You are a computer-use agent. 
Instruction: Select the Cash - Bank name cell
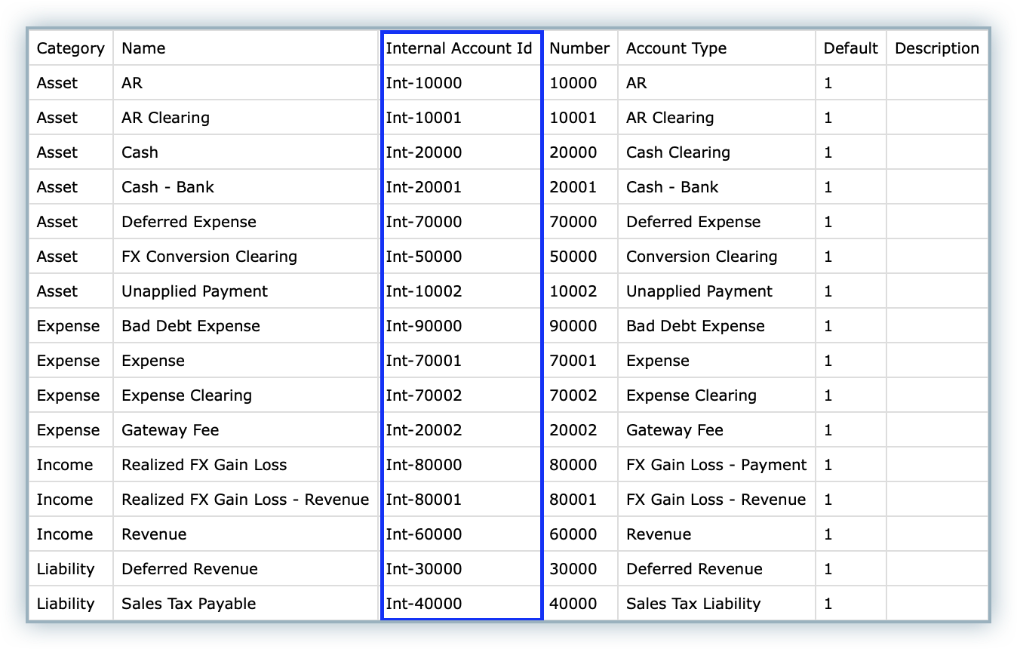click(167, 187)
